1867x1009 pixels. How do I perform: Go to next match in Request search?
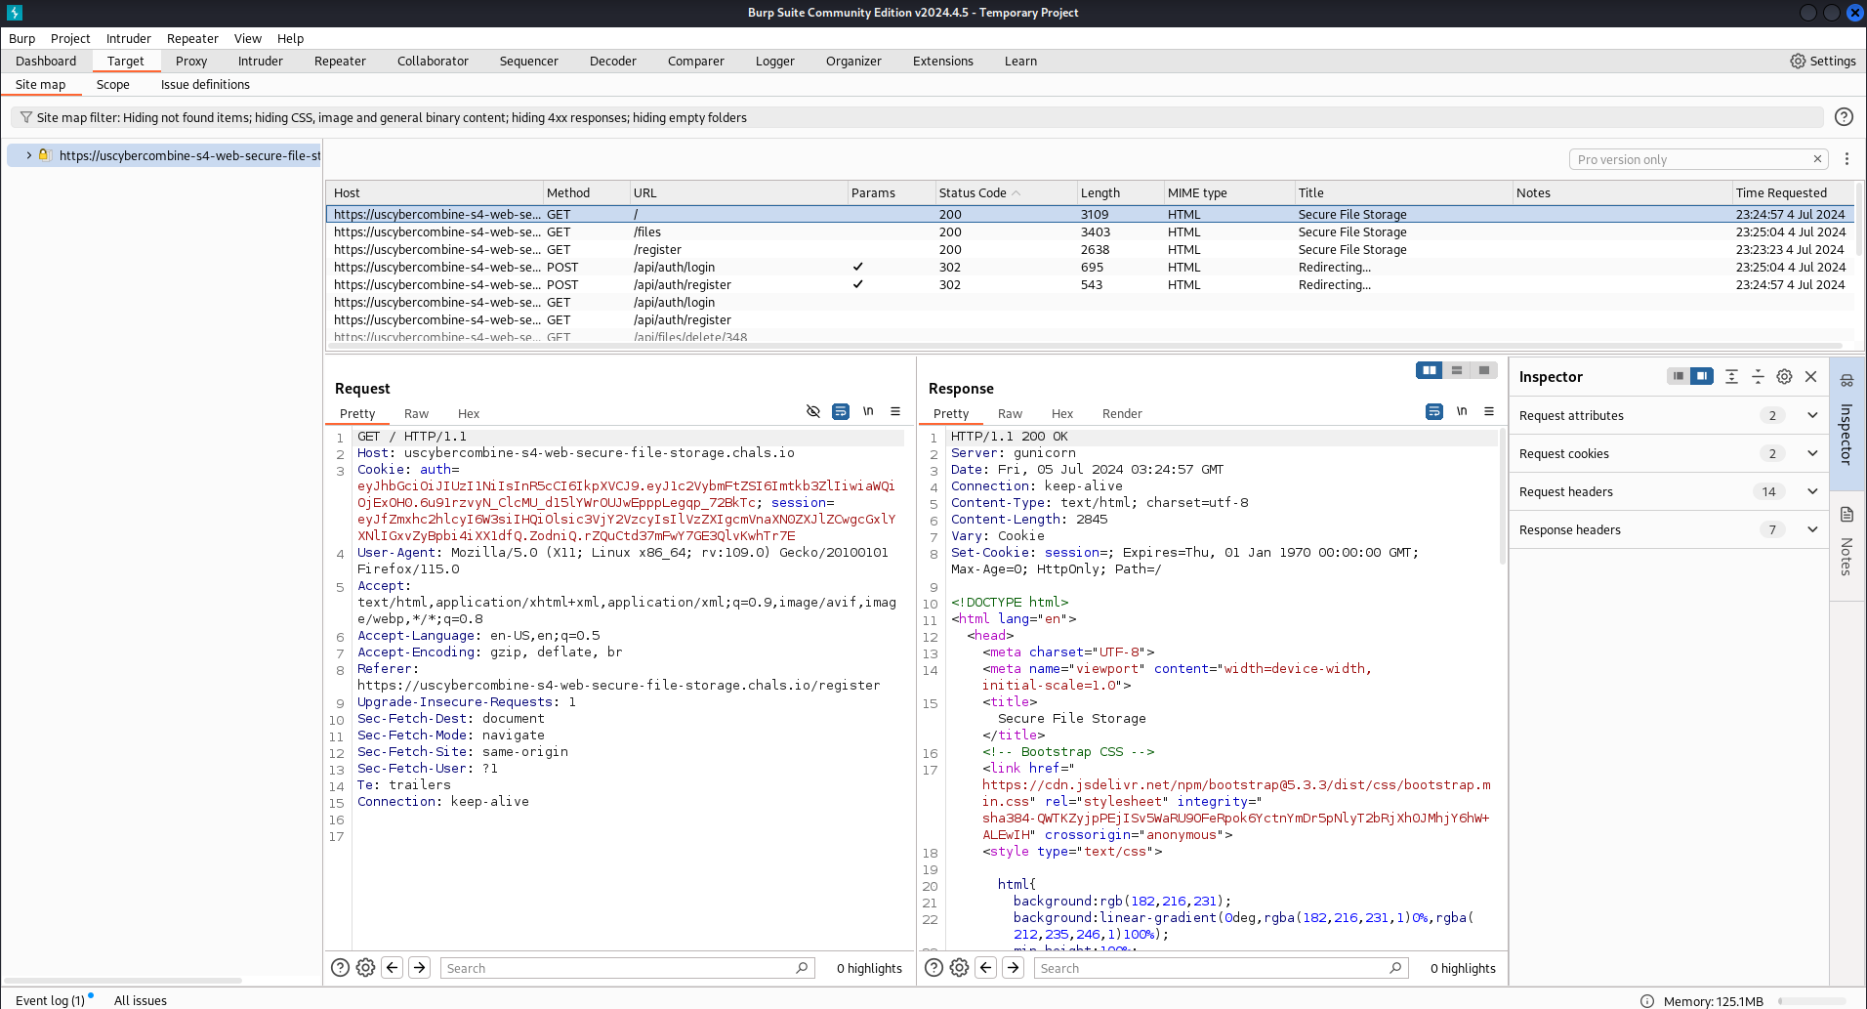click(x=420, y=968)
